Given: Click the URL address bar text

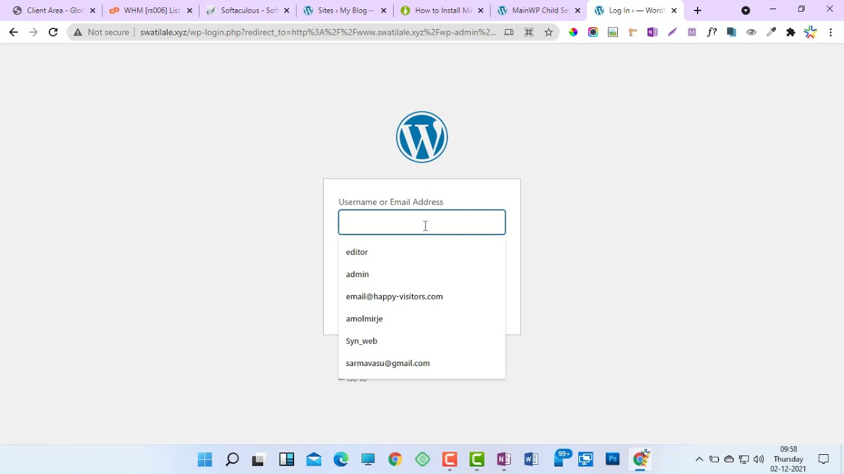Looking at the screenshot, I should click(318, 32).
